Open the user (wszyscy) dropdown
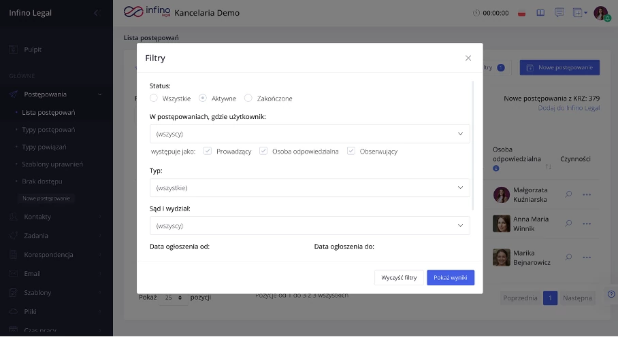 tap(310, 134)
